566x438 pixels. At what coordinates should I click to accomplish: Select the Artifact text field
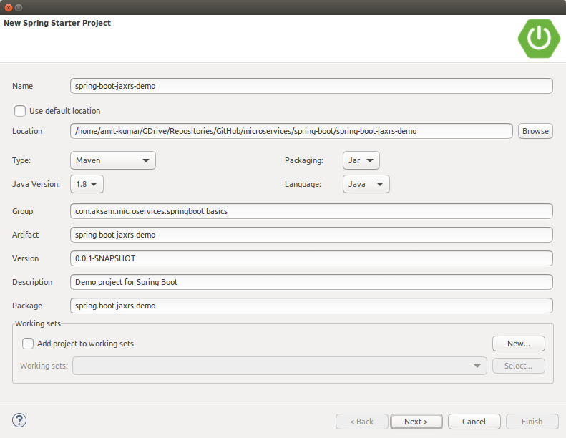point(311,235)
